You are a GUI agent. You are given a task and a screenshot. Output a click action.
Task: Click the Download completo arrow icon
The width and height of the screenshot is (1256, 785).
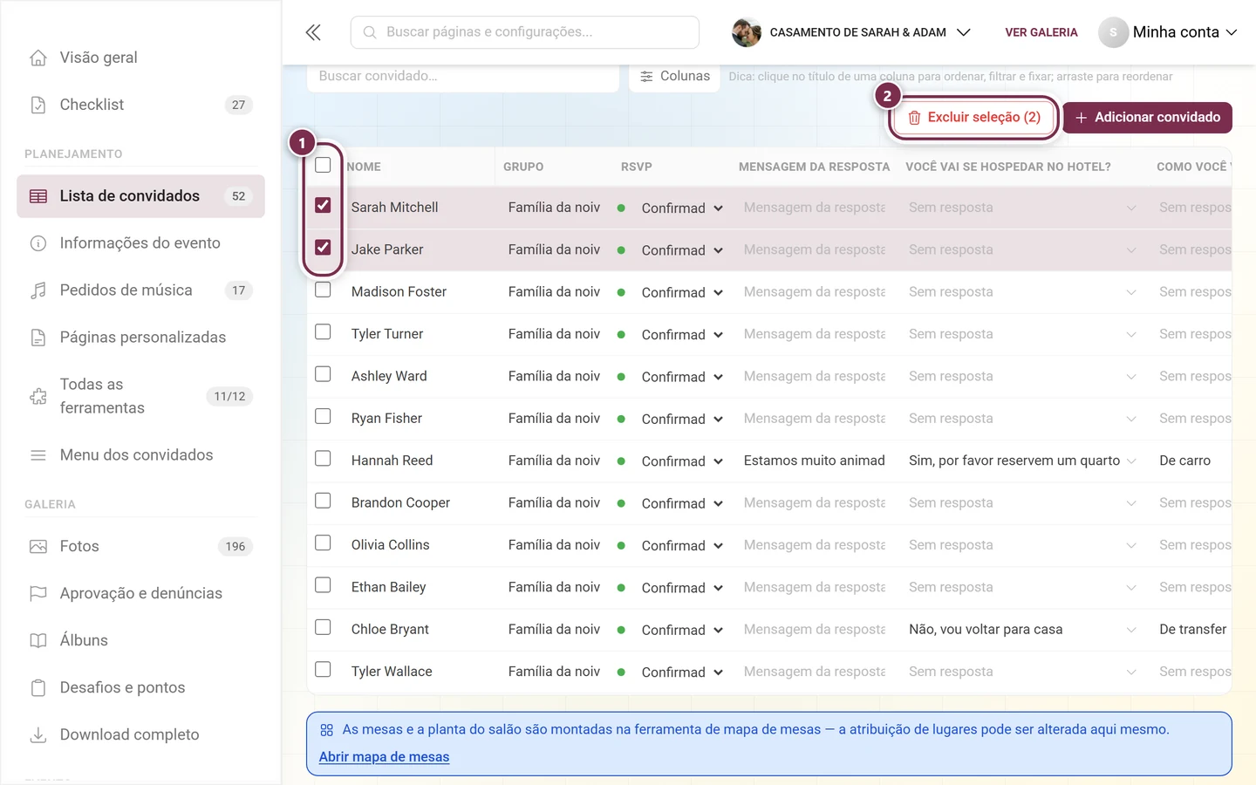pyautogui.click(x=38, y=734)
